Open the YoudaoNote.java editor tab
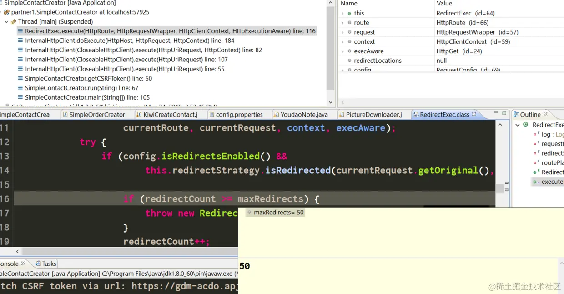Screen dimensions: 564x294 [300, 115]
